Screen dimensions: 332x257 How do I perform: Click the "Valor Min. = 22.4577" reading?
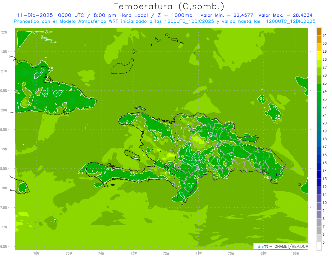[x=227, y=15]
